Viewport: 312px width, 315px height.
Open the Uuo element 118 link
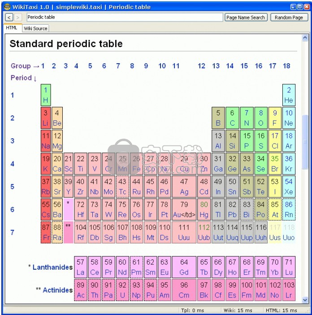289,237
